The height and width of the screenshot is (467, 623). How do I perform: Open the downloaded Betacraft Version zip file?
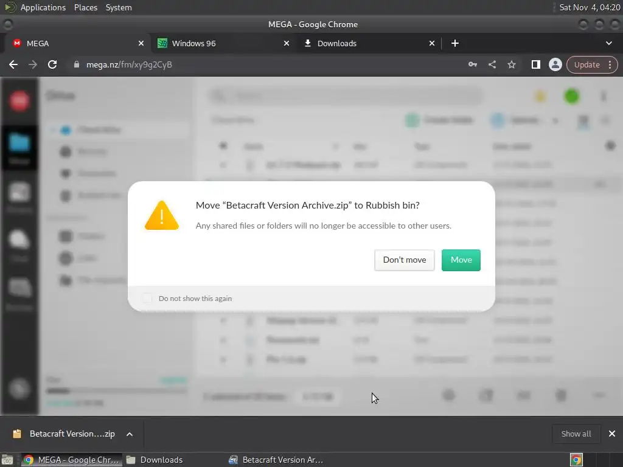pos(64,434)
